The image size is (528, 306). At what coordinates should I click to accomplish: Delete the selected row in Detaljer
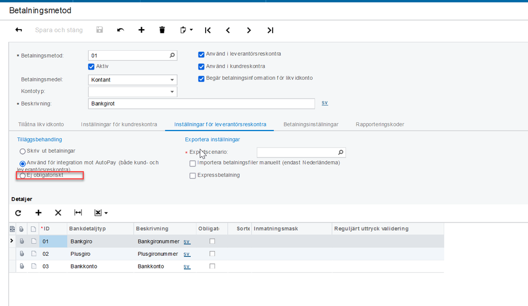coord(58,212)
